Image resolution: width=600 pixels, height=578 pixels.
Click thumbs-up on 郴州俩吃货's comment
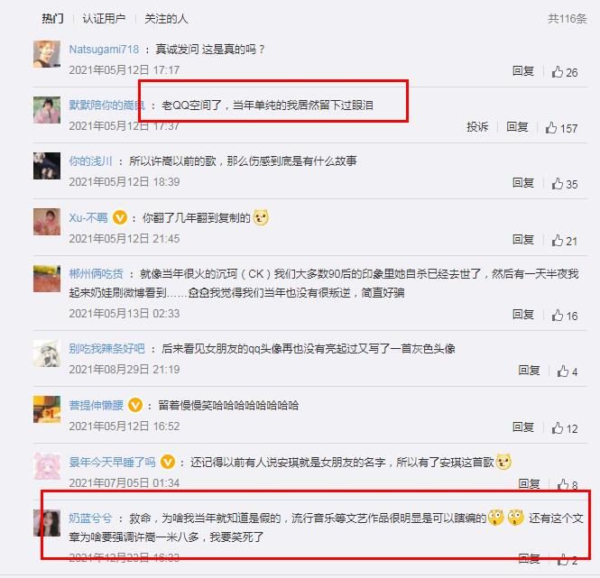point(558,316)
